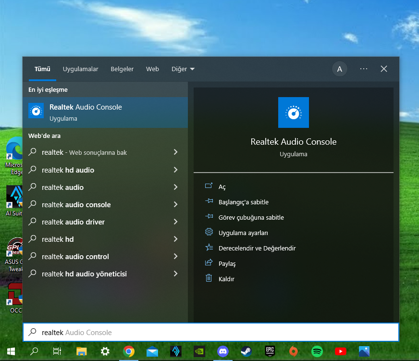
Task: Expand 'realtek hd' suggestion arrow
Action: tap(175, 239)
